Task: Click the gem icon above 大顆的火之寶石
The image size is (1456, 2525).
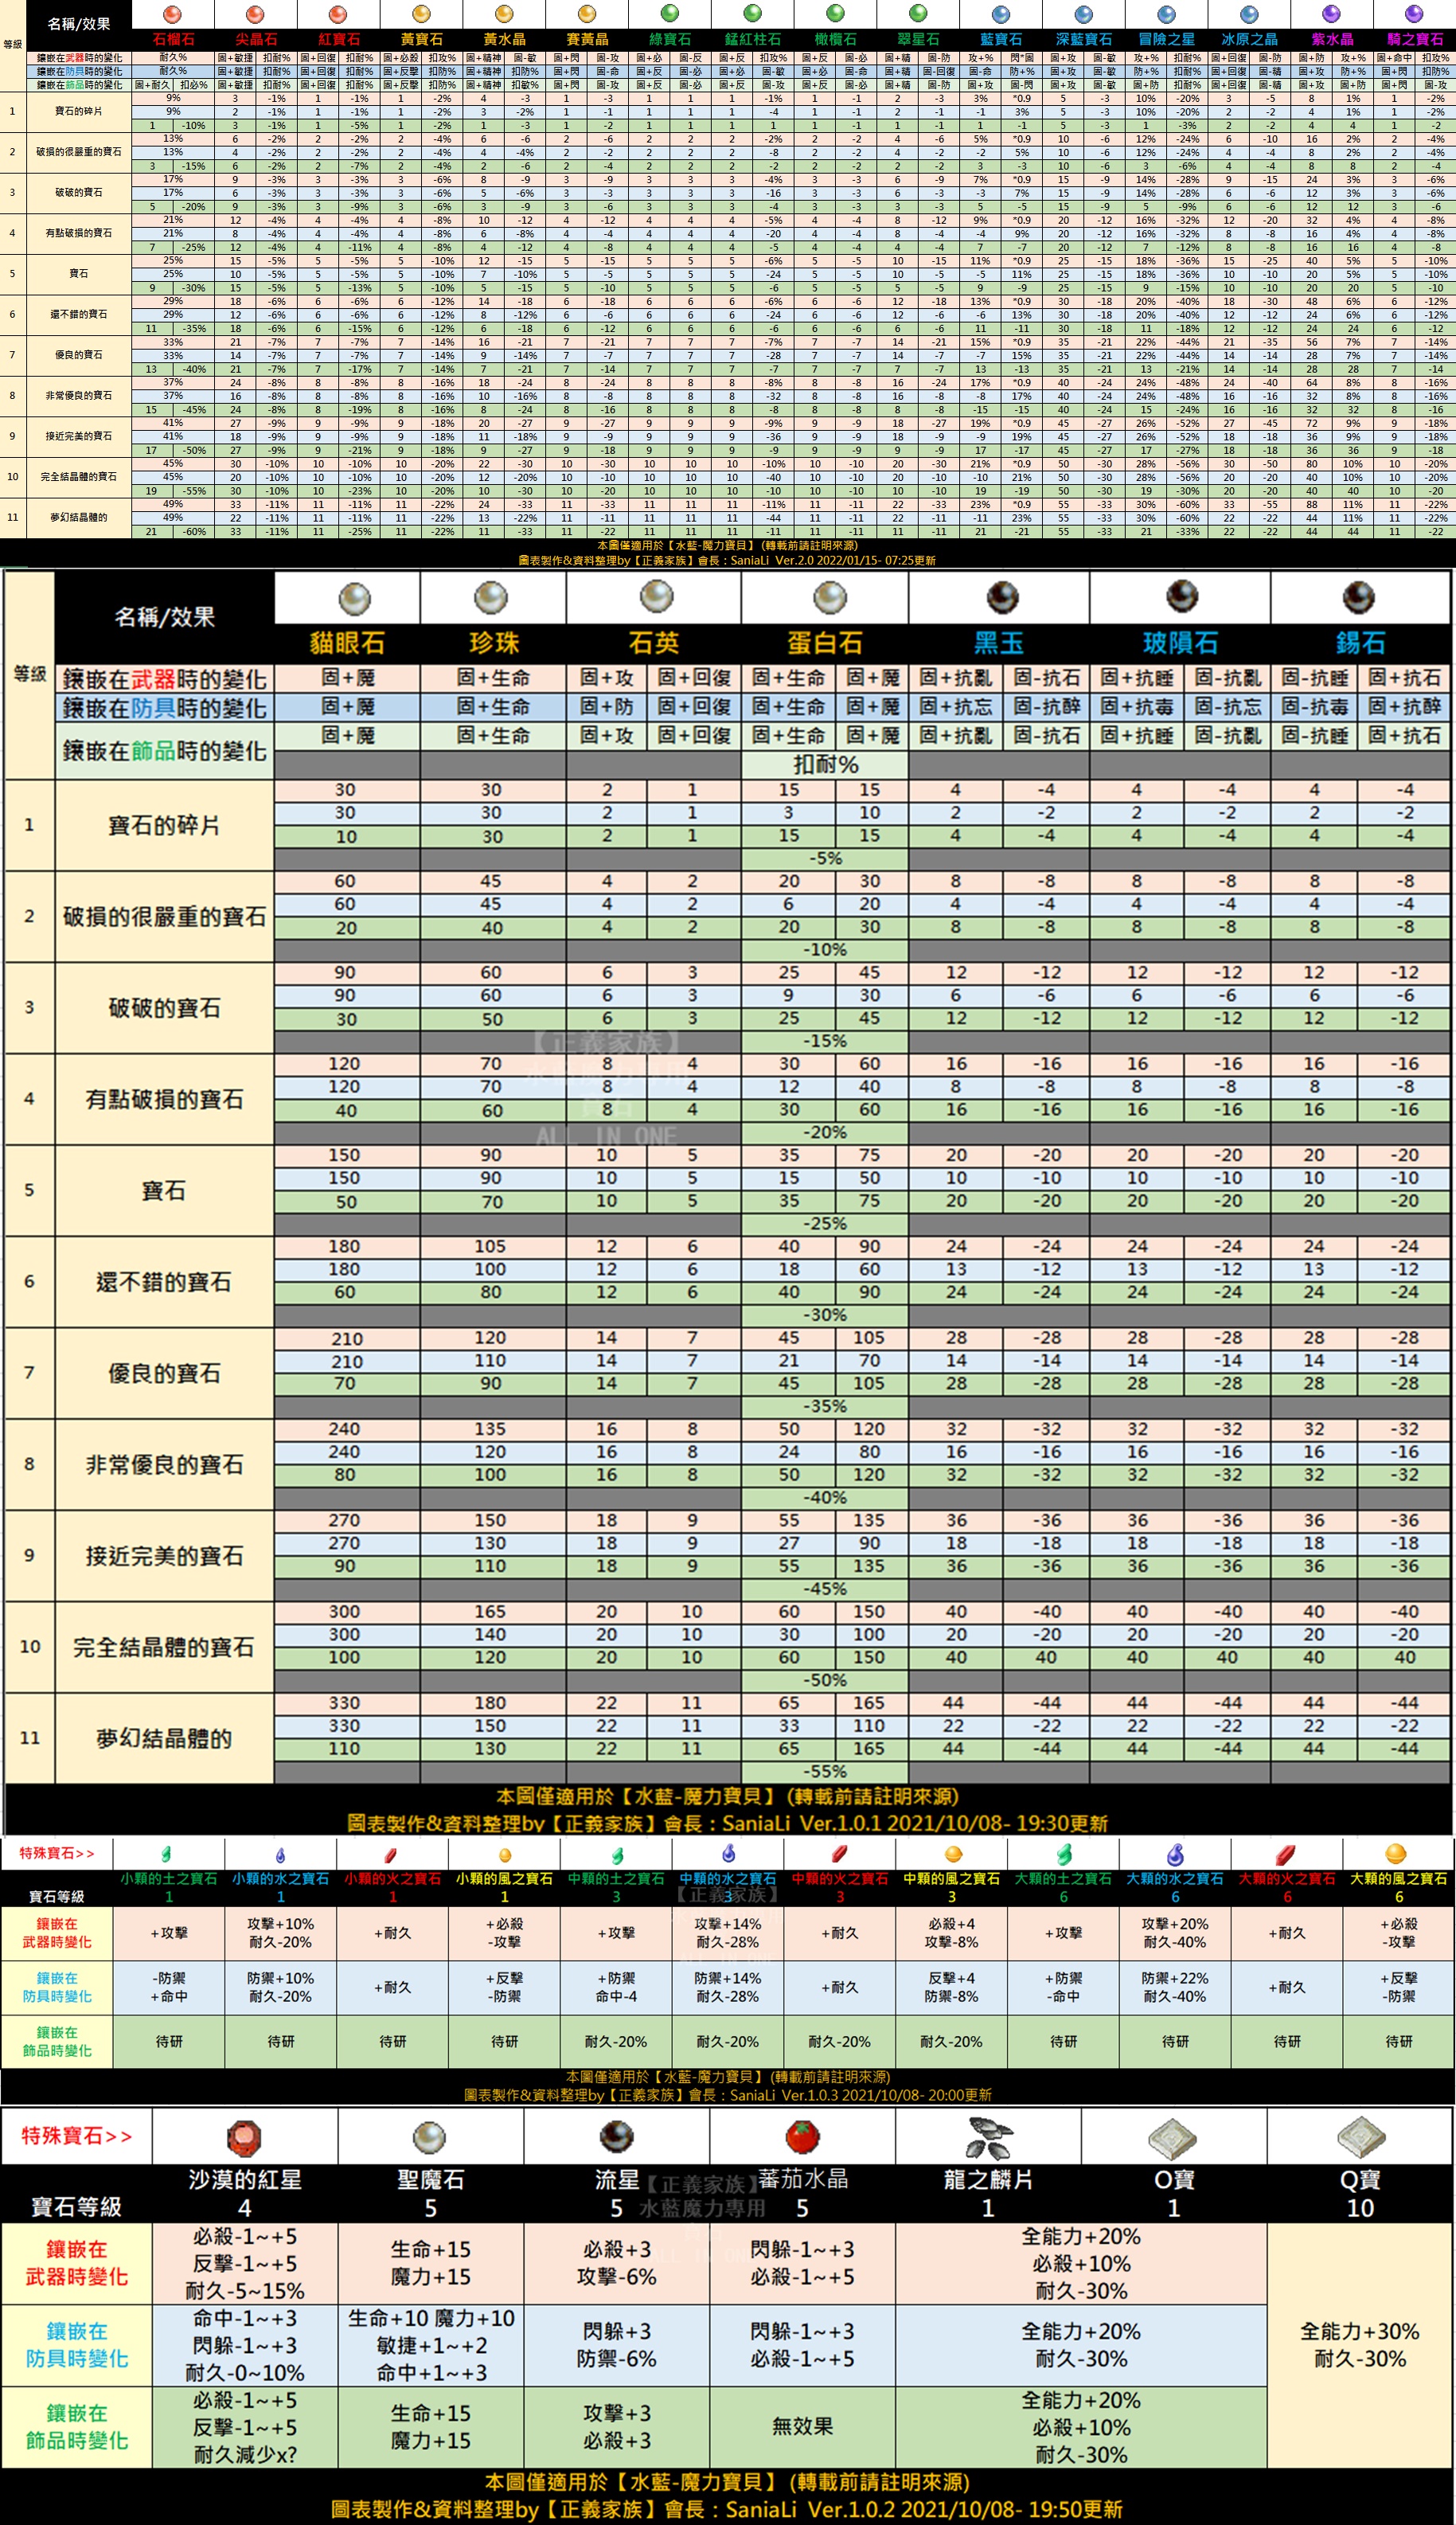Action: (x=1287, y=1854)
